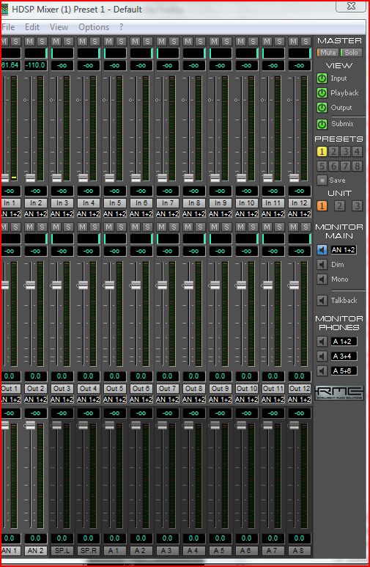Click the Out 9 channel name label
This screenshot has height=567, width=370.
point(221,388)
